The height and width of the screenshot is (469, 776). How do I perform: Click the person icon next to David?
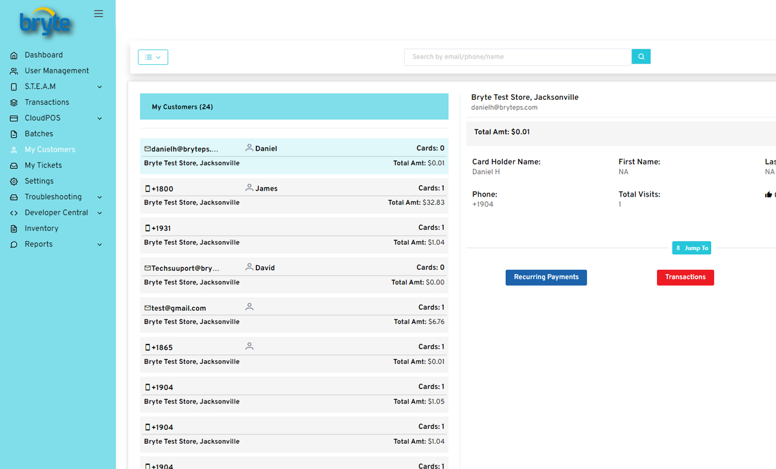coord(249,267)
